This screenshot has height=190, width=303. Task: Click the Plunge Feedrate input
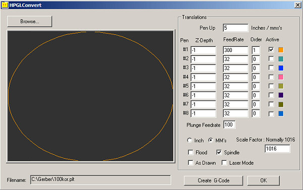[x=229, y=124]
